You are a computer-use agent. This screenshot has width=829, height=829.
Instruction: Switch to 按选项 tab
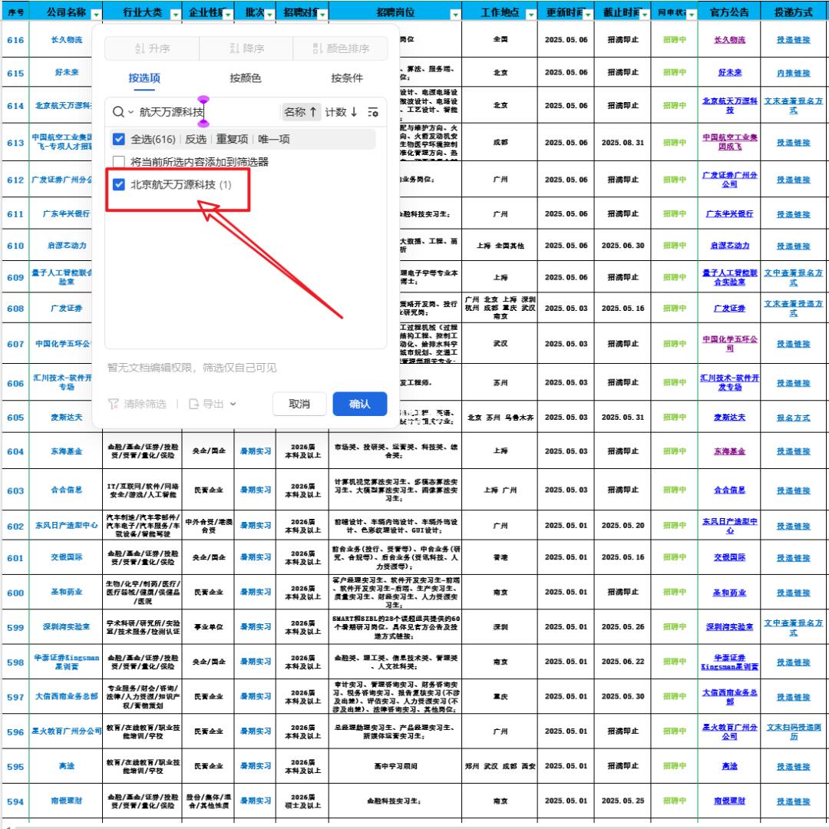(x=144, y=78)
